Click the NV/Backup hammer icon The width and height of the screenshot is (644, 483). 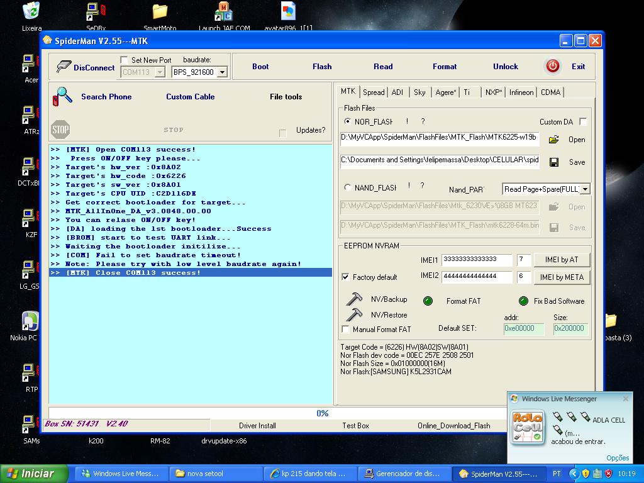354,299
